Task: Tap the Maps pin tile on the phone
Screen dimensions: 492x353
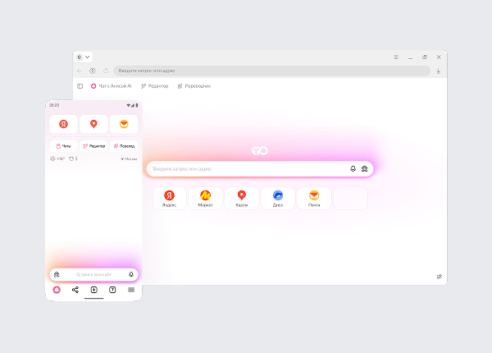Action: click(93, 124)
